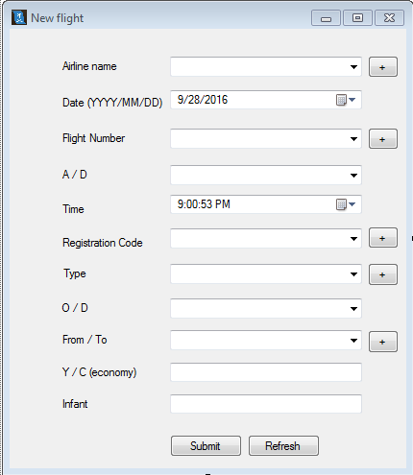Click the plus button beside Airline name
Image resolution: width=413 pixels, height=475 pixels.
point(383,67)
